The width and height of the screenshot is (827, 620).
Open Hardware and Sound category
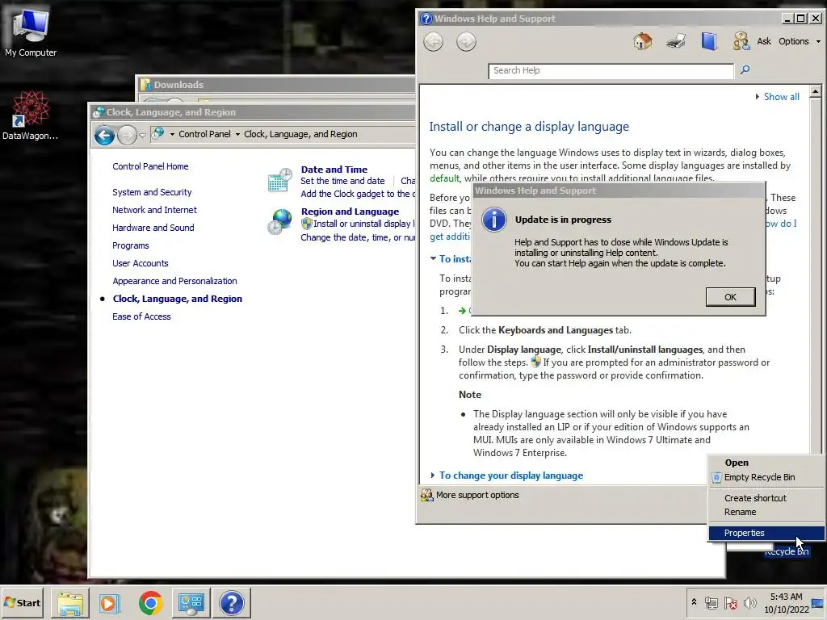point(153,228)
